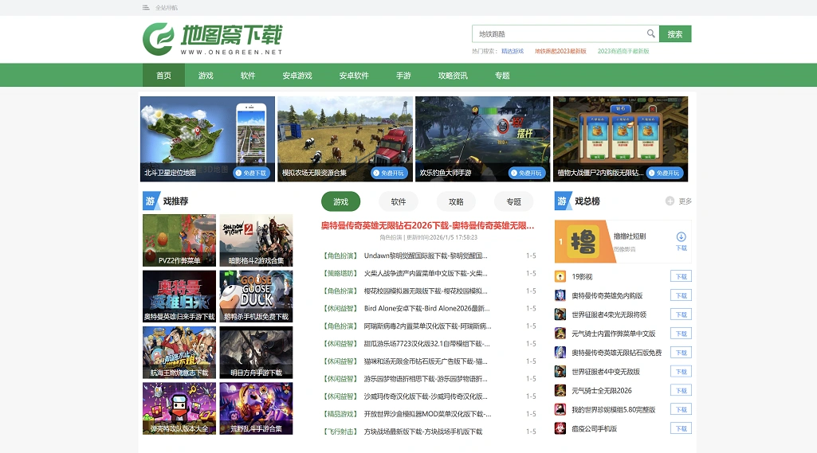Click the 地铁跑酷2023最新版 hot search link
This screenshot has height=453, width=817.
point(560,51)
